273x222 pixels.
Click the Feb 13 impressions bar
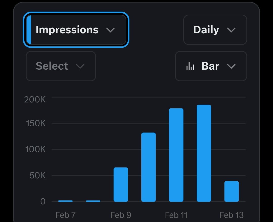coord(232,191)
